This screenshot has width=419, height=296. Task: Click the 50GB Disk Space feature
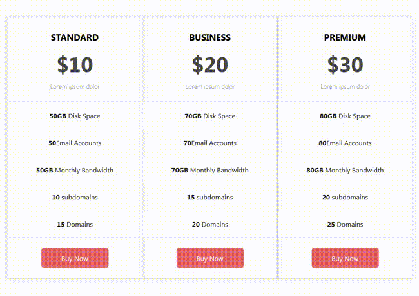75,116
